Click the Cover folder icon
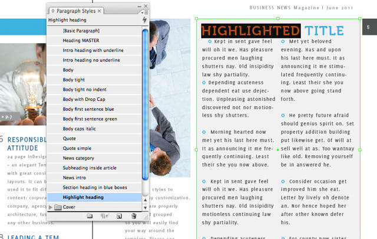Viewport: 377px width, 239px height. pos(58,207)
